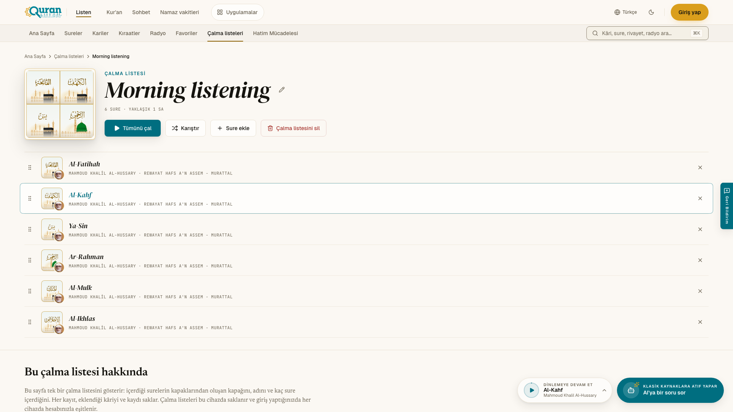Image resolution: width=733 pixels, height=412 pixels.
Task: Open Al-Fatihah cover thumbnail
Action: (52, 167)
